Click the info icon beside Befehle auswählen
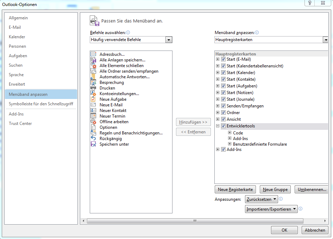 coord(128,32)
